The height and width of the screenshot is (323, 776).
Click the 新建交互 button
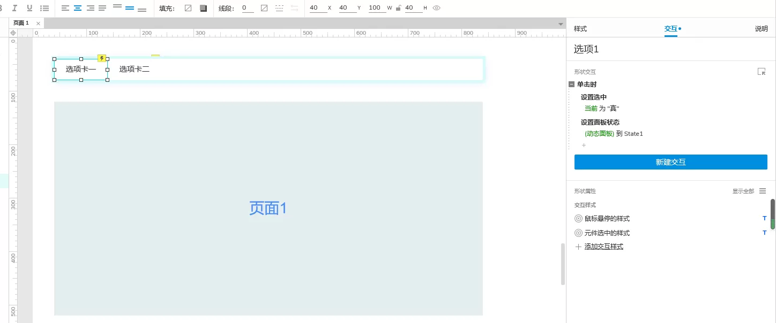pos(671,162)
